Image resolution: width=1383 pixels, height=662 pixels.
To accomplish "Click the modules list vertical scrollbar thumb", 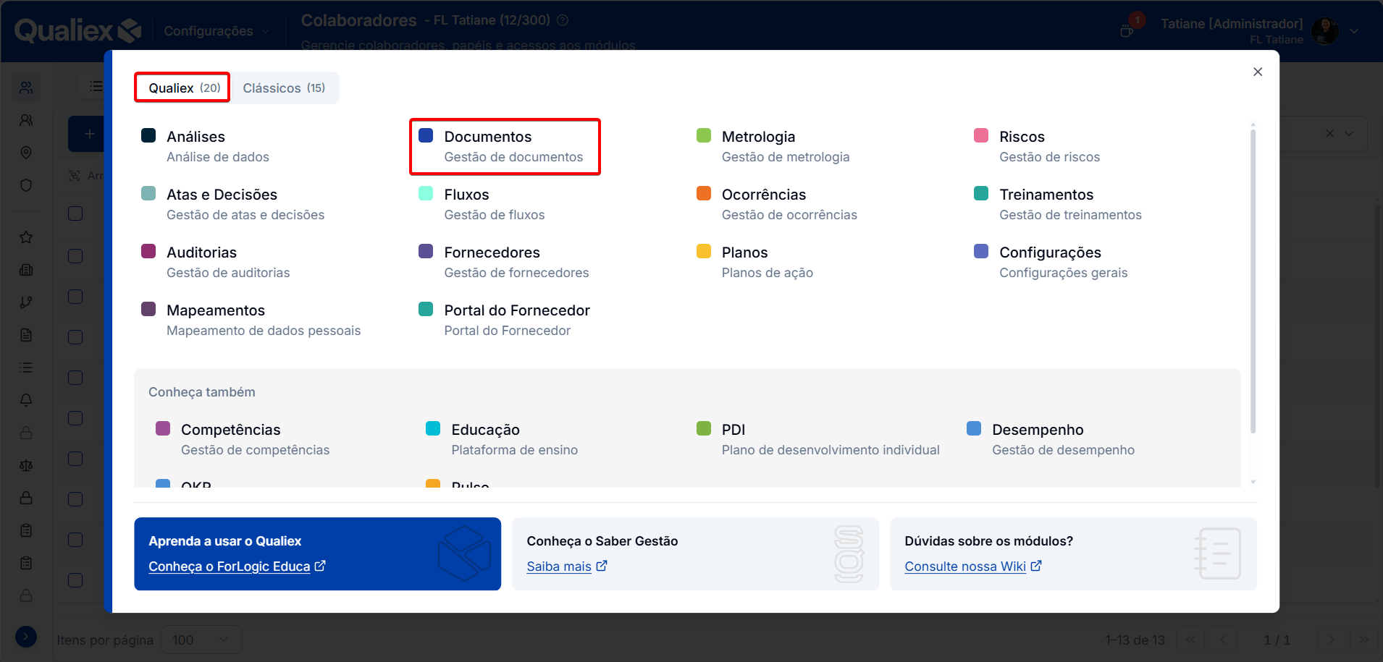I will coord(1253,281).
